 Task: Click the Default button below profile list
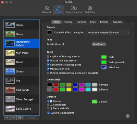(x=32, y=118)
